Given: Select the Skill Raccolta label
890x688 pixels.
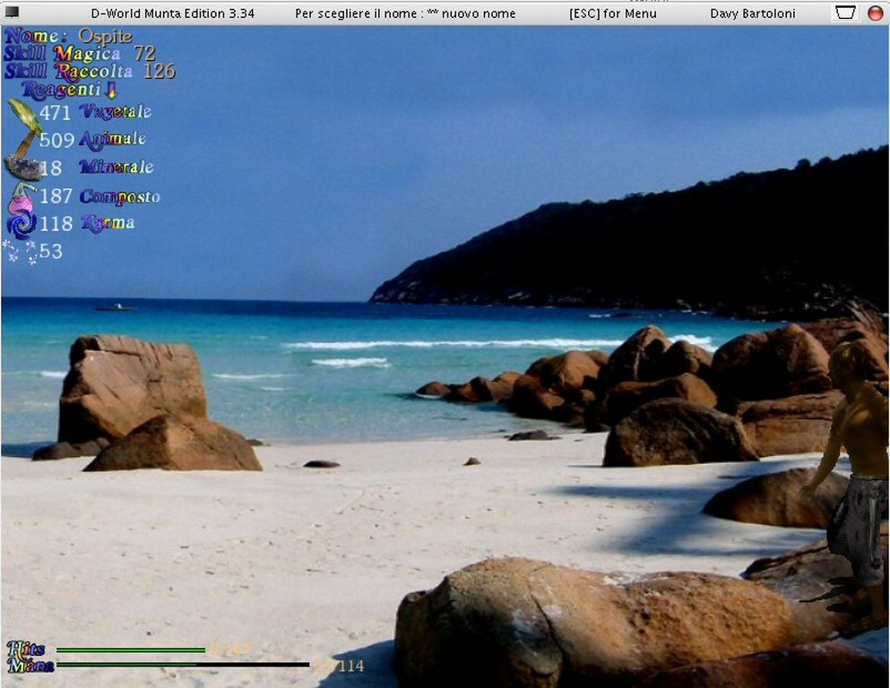Looking at the screenshot, I should 68,72.
